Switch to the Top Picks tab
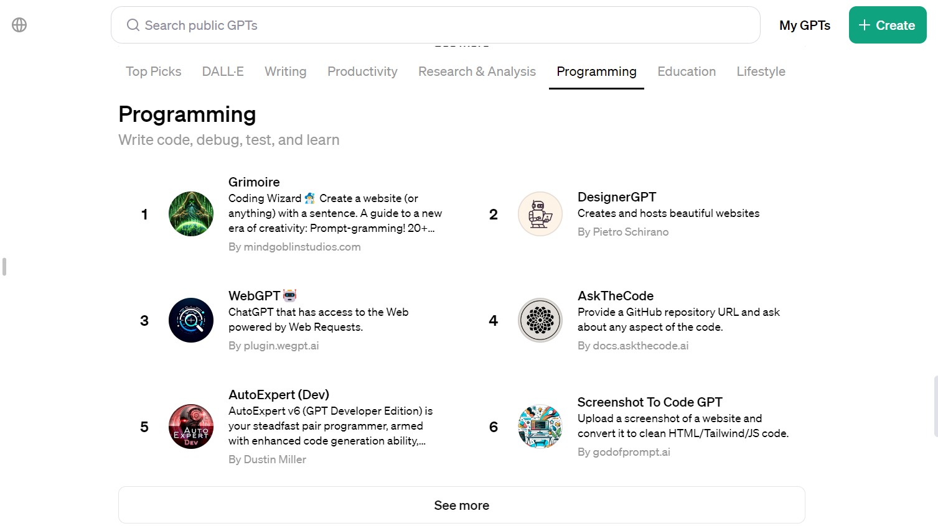Screen dimensions: 938x526 154,72
